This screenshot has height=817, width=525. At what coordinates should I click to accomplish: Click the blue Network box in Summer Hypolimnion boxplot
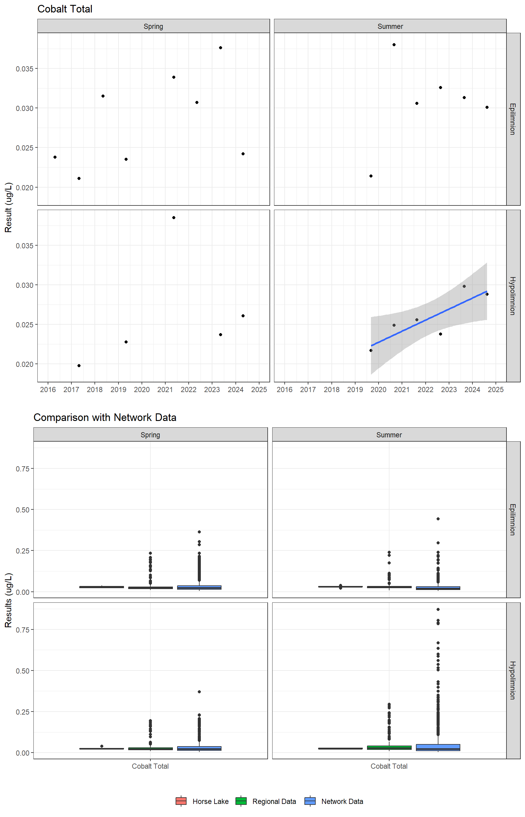pos(438,747)
